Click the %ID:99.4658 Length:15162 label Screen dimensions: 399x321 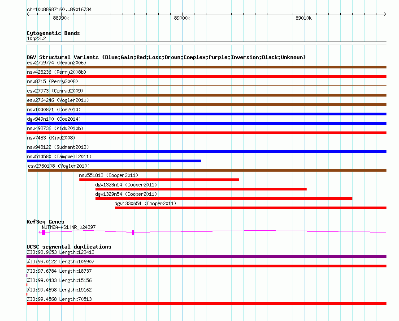coord(59,290)
